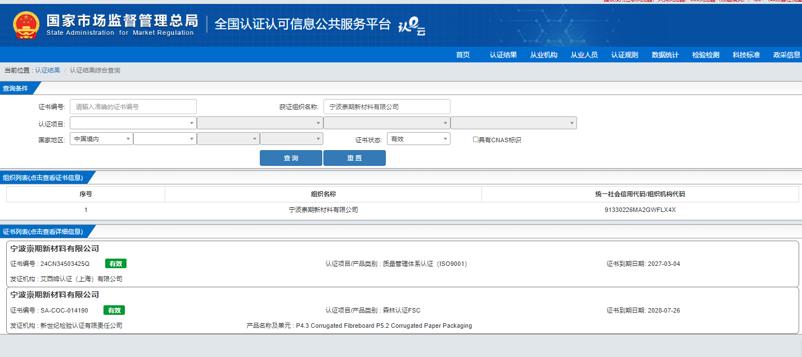Click the national emblem logo icon
The image size is (802, 357).
click(x=26, y=25)
